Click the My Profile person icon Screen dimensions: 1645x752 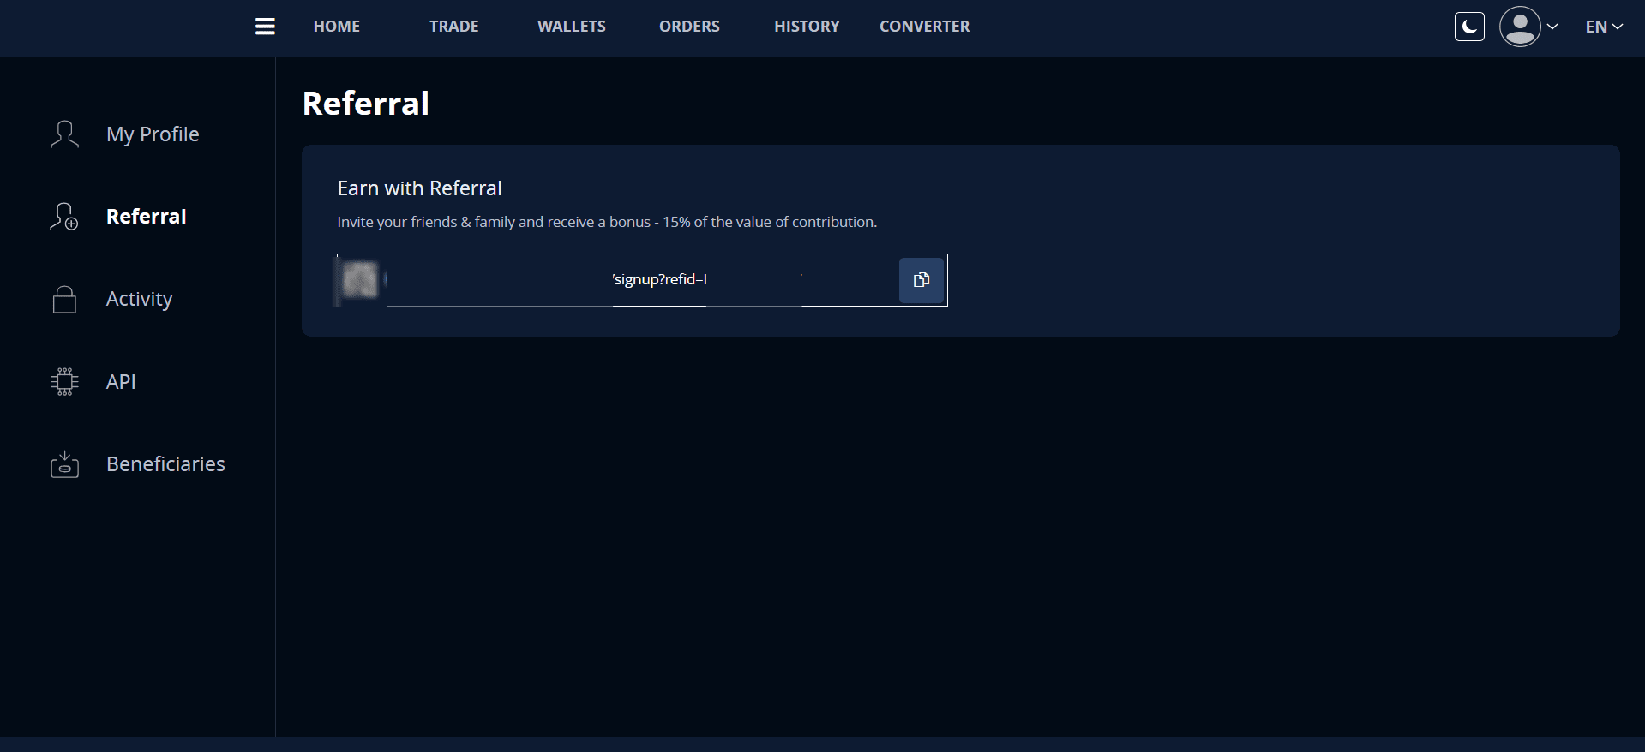point(64,134)
